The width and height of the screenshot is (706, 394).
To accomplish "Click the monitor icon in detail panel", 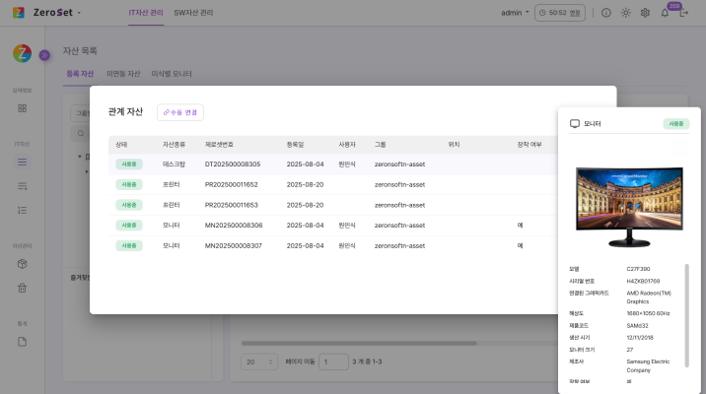I will click(575, 124).
